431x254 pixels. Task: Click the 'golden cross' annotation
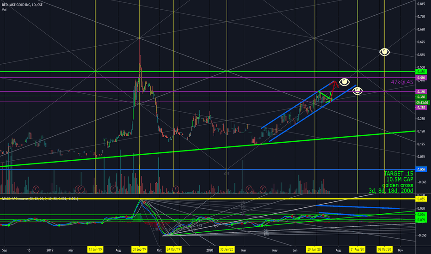(x=397, y=185)
